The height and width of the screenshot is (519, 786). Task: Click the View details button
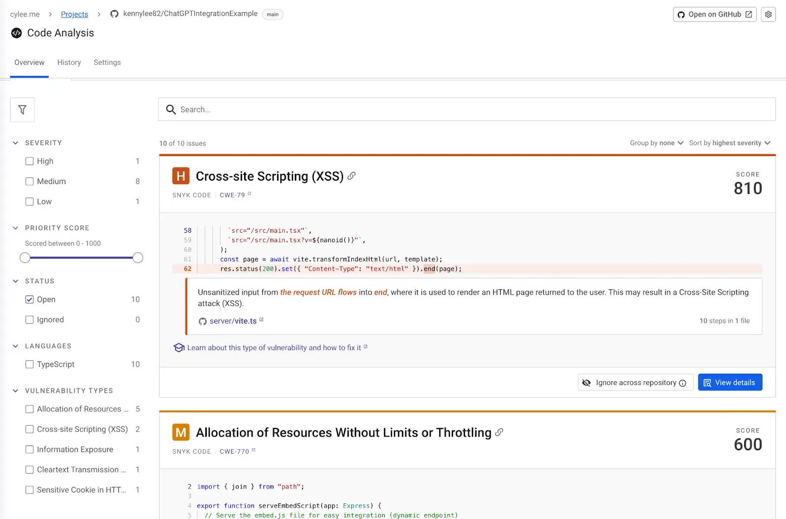(730, 382)
